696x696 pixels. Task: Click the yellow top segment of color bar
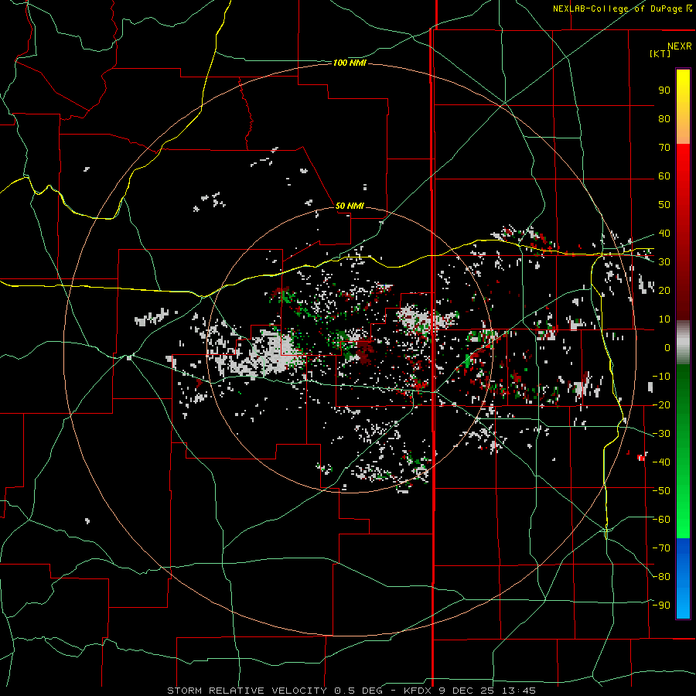click(683, 107)
